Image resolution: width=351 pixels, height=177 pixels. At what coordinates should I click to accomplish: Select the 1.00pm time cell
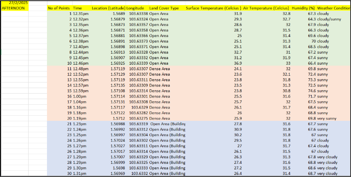click(x=79, y=96)
